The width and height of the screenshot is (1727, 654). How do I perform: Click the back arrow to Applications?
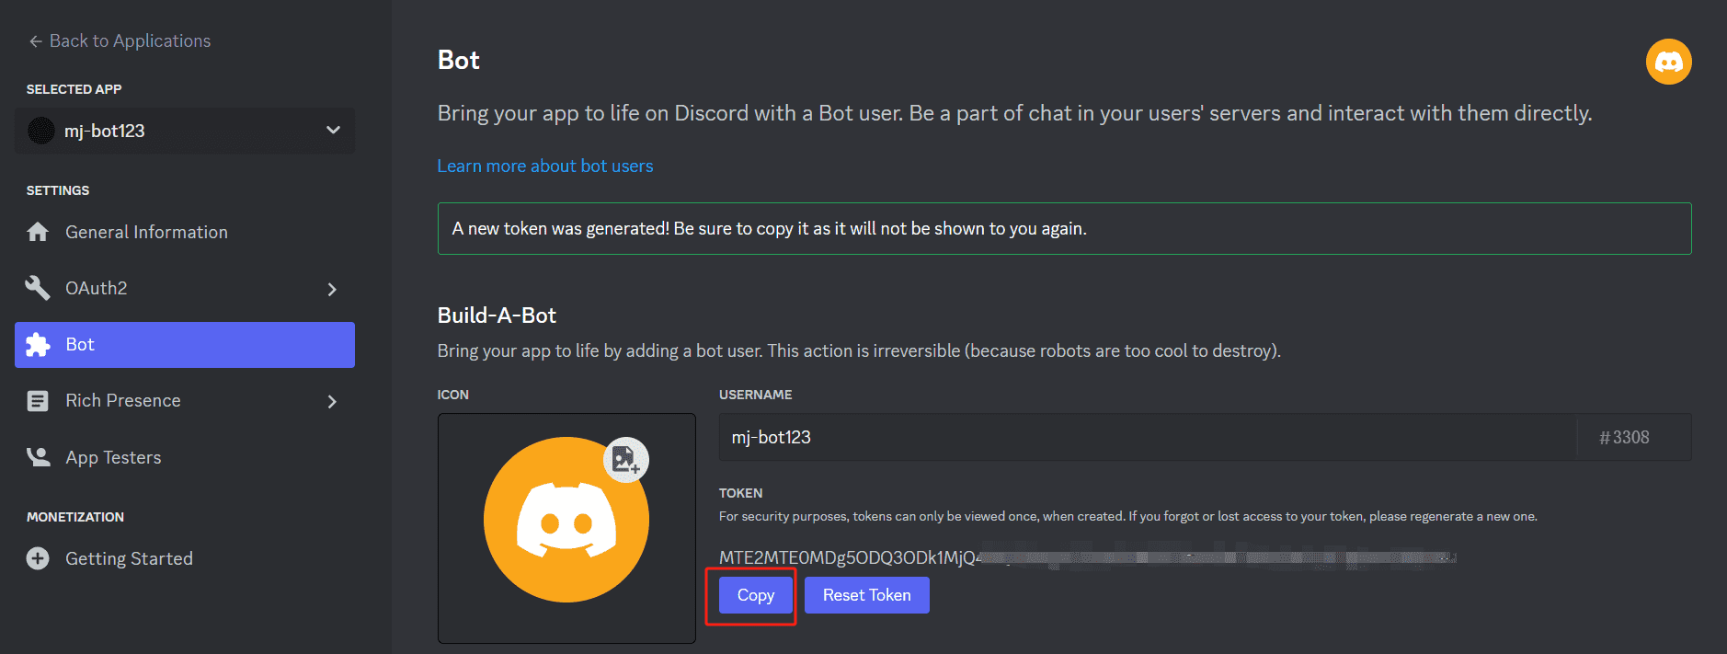[x=36, y=41]
